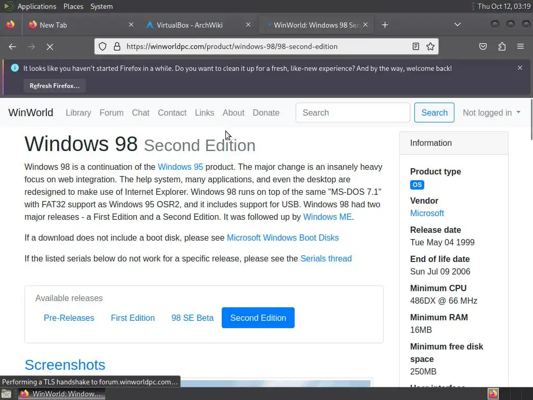Dismiss the Firefox refresh notification bar
The image size is (533, 400).
[x=520, y=68]
